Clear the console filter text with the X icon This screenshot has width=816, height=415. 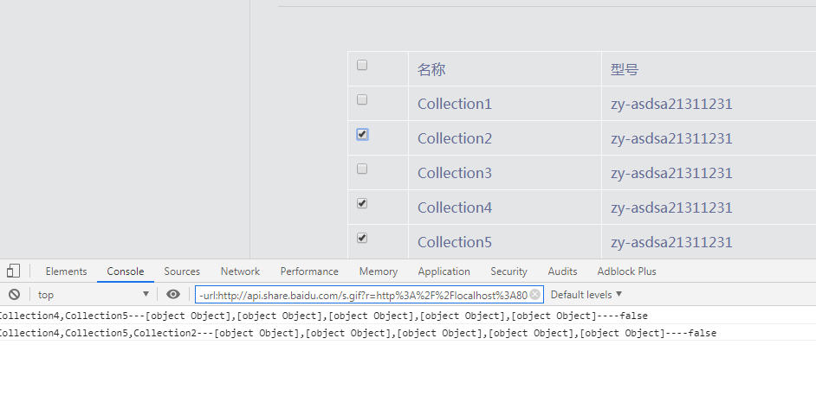point(535,295)
